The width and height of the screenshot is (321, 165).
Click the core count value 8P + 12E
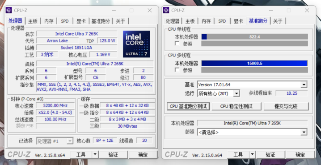click(x=105, y=141)
